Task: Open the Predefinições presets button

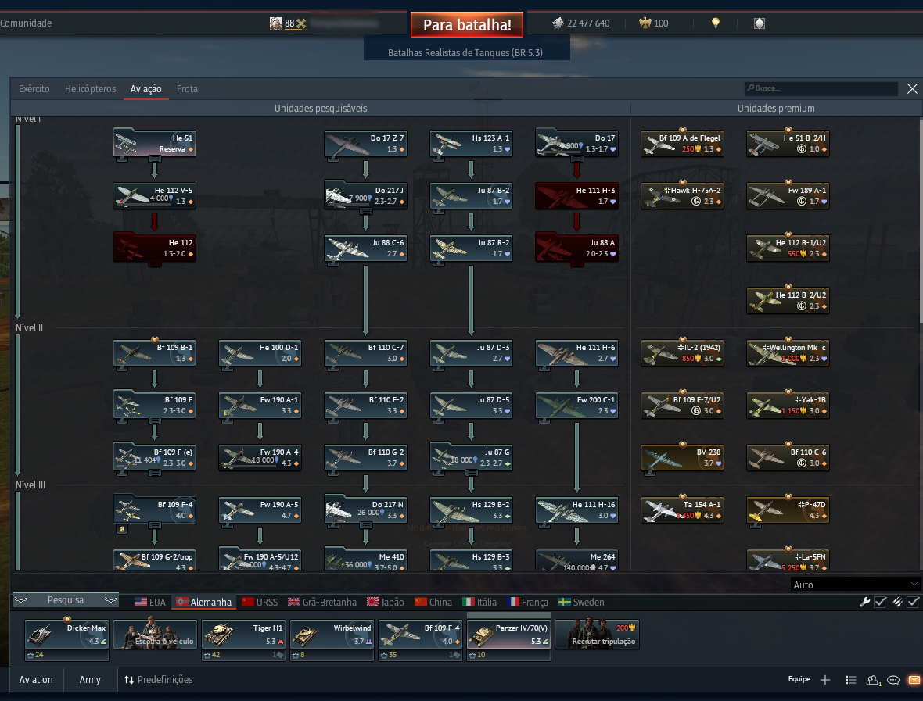Action: click(158, 680)
